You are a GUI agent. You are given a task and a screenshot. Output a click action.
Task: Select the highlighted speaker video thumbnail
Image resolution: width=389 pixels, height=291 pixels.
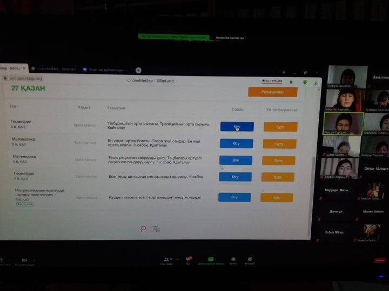click(344, 123)
